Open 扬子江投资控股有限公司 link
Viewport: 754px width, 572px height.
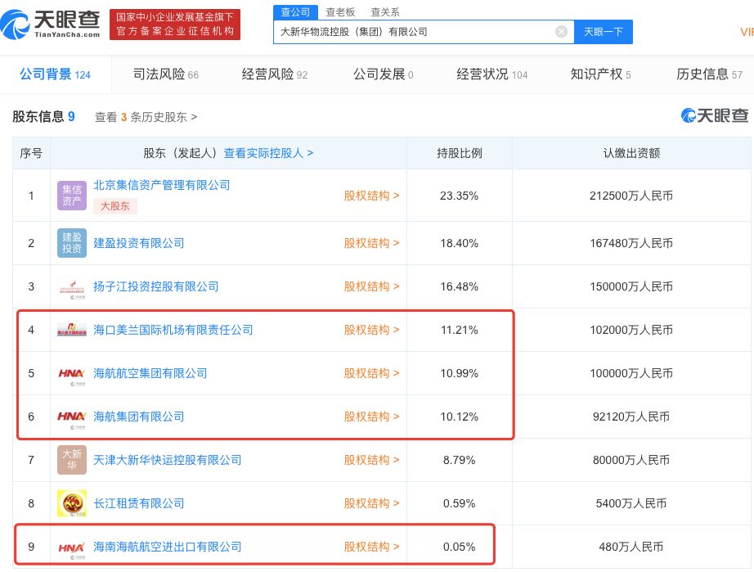click(x=156, y=286)
